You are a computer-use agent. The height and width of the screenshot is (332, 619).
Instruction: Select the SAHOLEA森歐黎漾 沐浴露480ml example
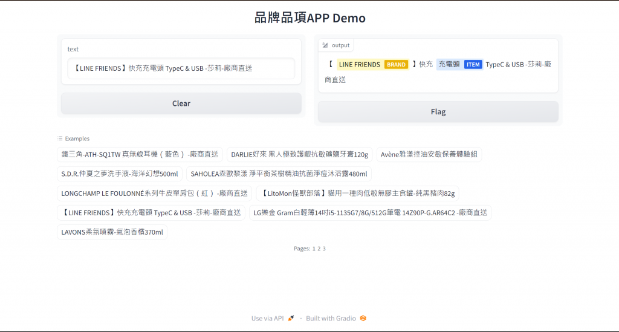(x=279, y=174)
